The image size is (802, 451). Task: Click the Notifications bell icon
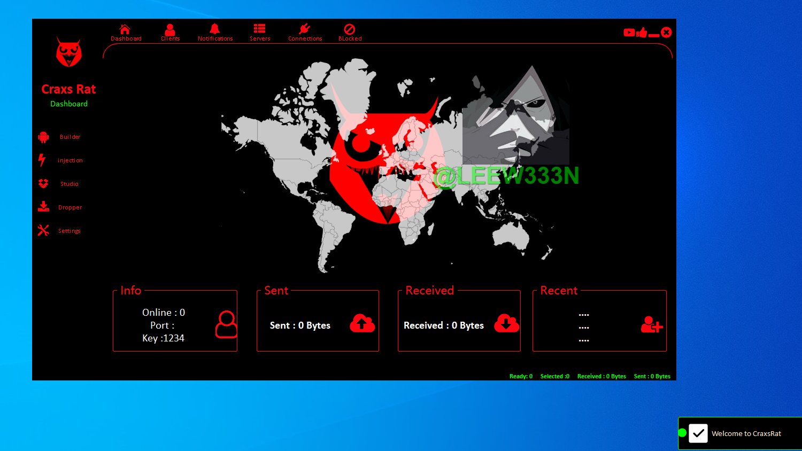point(215,29)
